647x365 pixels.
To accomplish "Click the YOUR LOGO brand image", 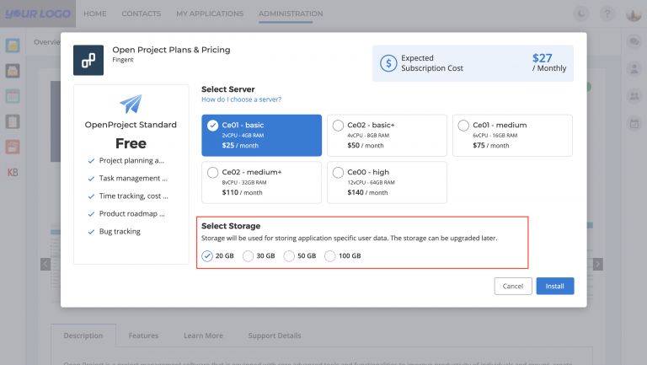I will (38, 13).
